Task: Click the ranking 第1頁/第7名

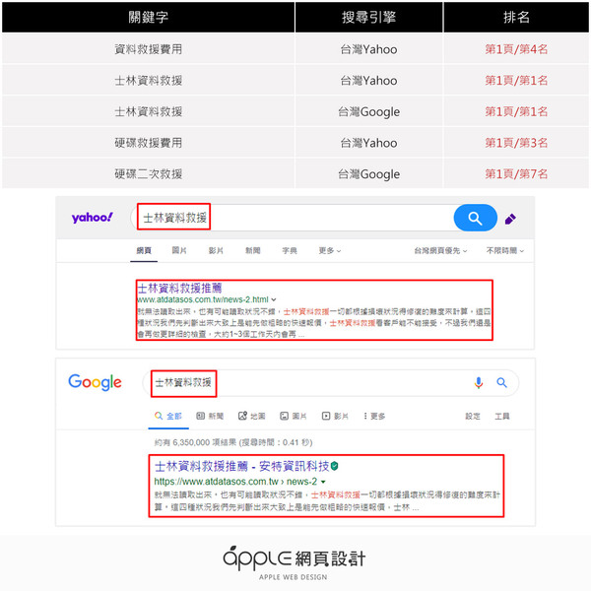Action: [516, 174]
